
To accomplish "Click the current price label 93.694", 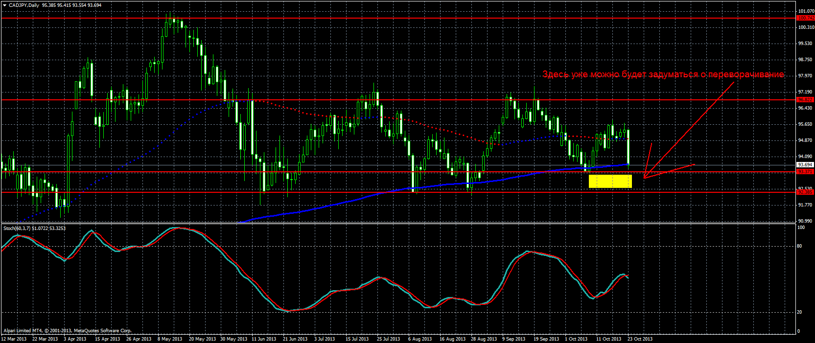I will [x=806, y=165].
